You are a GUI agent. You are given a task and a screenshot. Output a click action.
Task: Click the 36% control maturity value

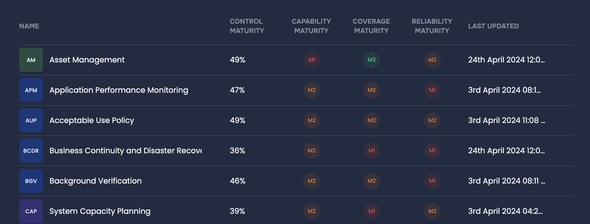point(237,151)
